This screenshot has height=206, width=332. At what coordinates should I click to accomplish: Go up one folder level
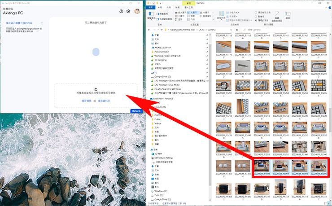pos(162,30)
